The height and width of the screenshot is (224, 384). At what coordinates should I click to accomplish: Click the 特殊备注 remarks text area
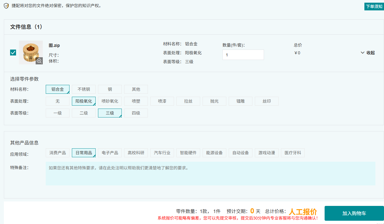tap(210, 174)
